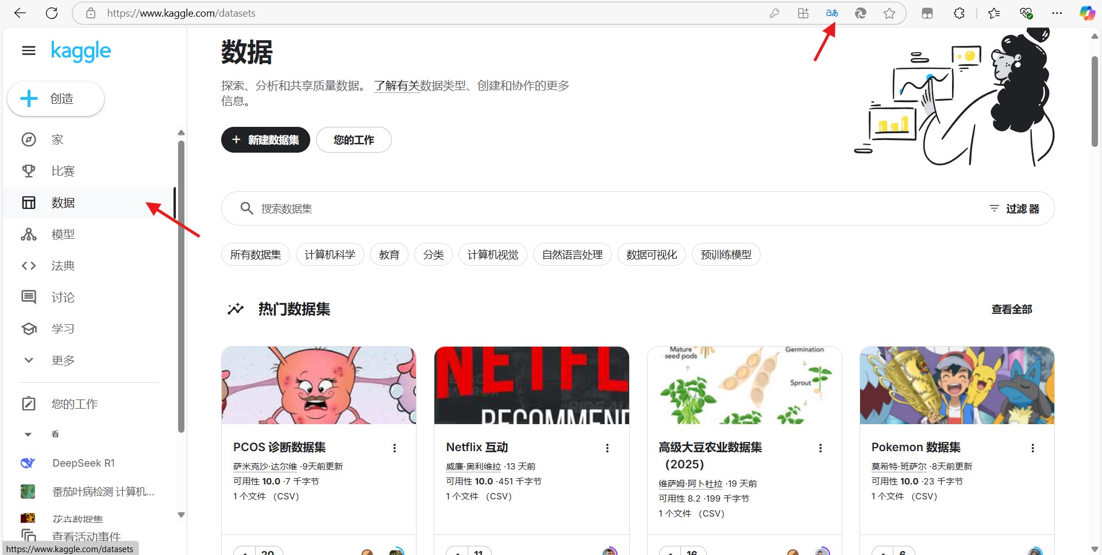Viewport: 1102px width, 555px height.
Task: Click author 威廉·奥利维拉 link
Action: [x=473, y=467]
